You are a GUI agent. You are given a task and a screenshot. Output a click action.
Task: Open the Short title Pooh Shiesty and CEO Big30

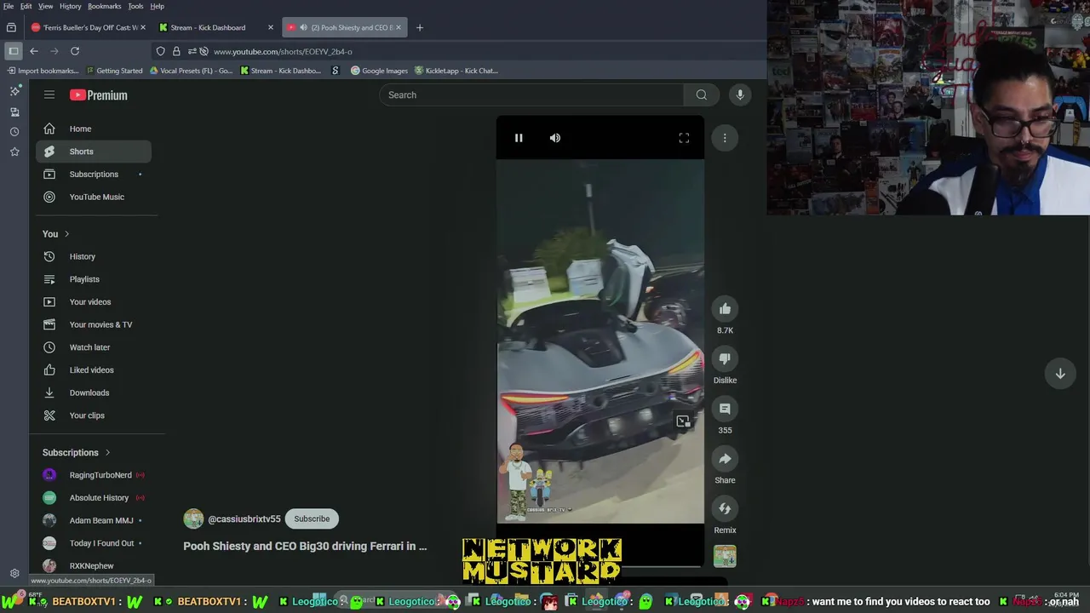[x=305, y=547]
